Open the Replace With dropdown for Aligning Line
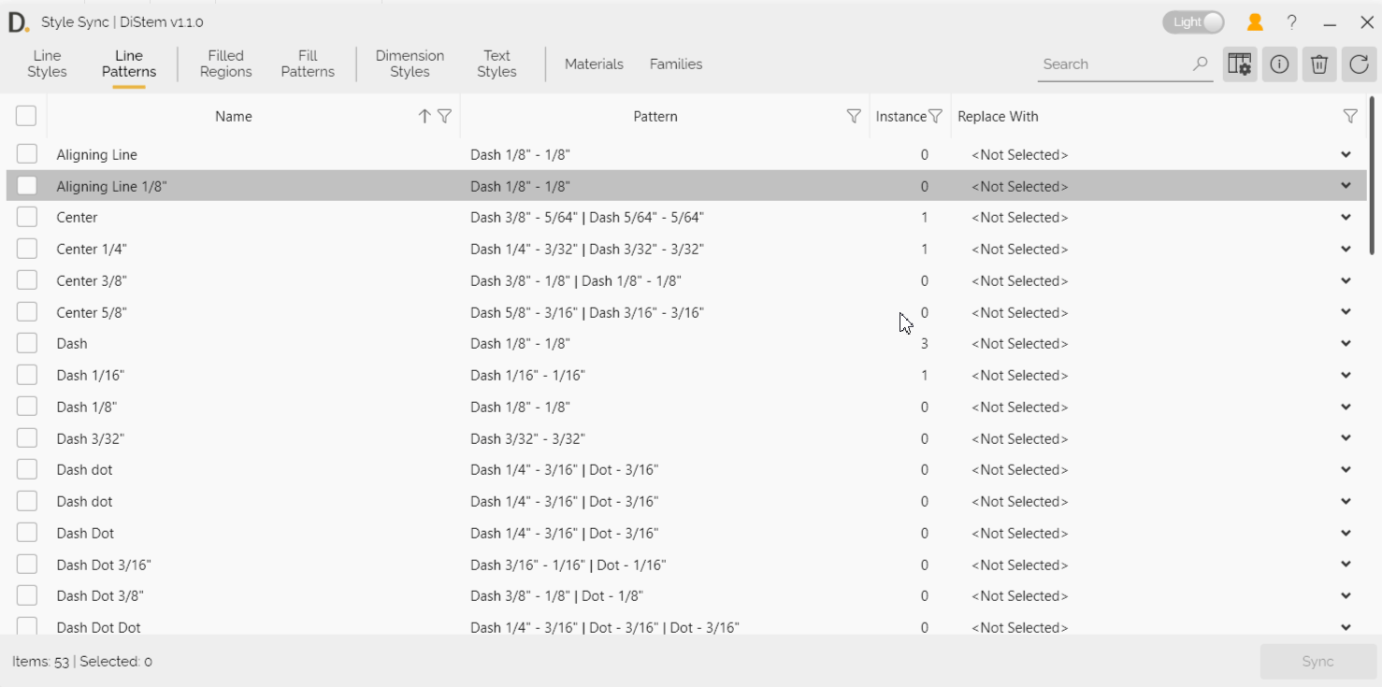The width and height of the screenshot is (1382, 687). coord(1346,154)
